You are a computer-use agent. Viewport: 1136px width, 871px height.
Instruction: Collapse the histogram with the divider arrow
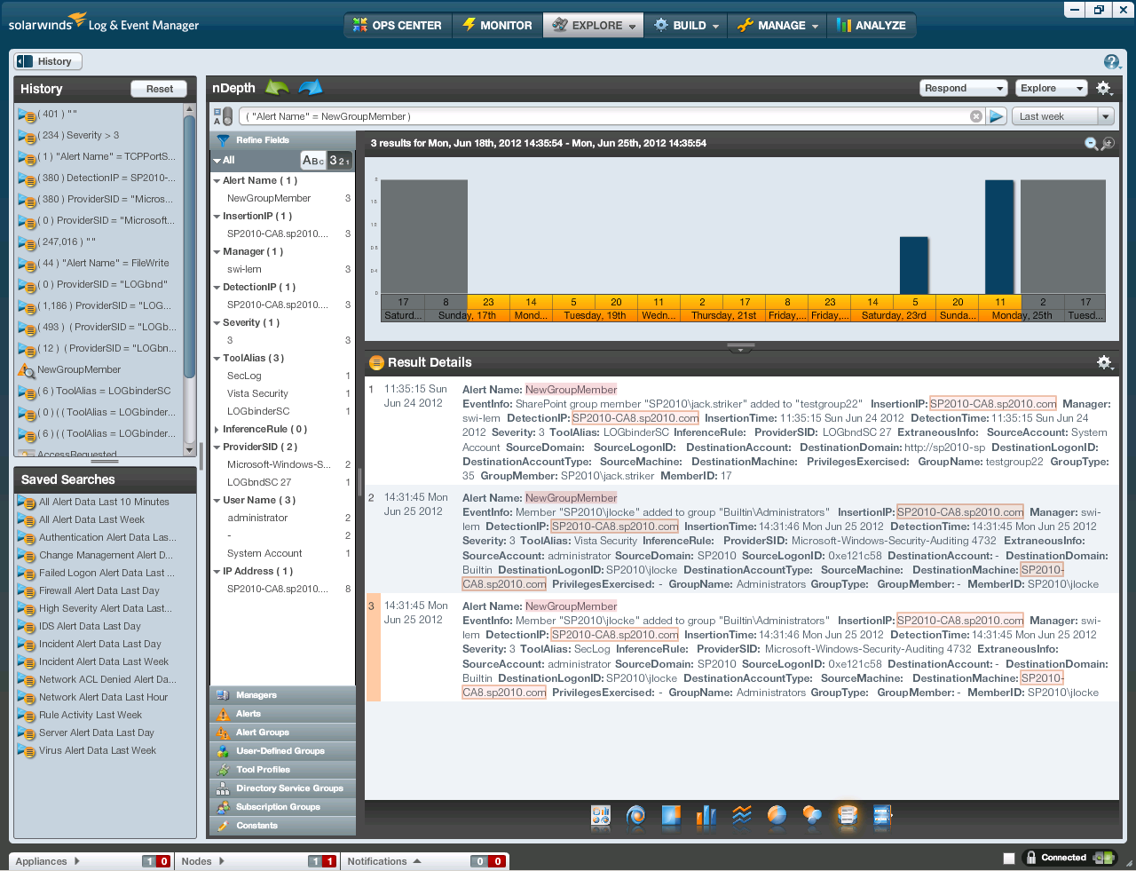click(x=741, y=348)
